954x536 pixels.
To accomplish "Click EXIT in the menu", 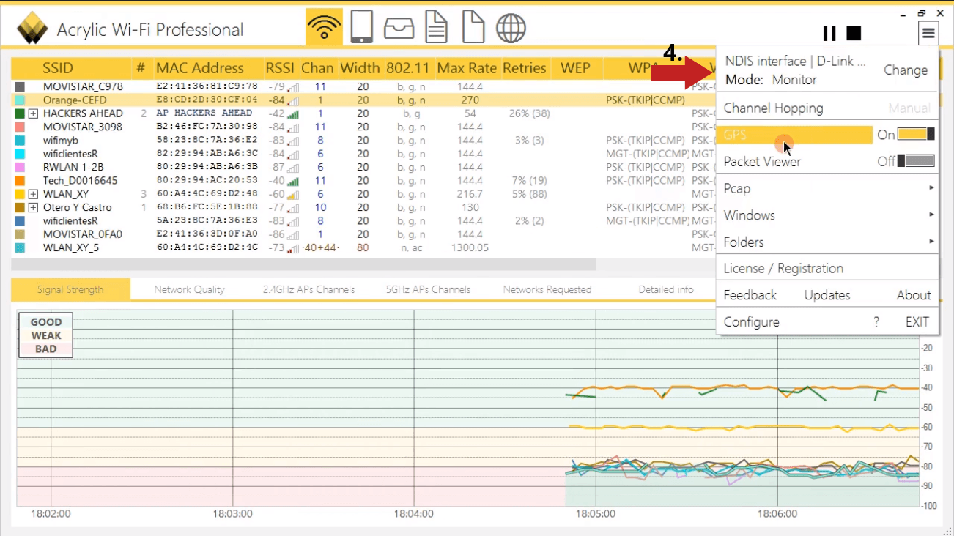I will point(917,322).
